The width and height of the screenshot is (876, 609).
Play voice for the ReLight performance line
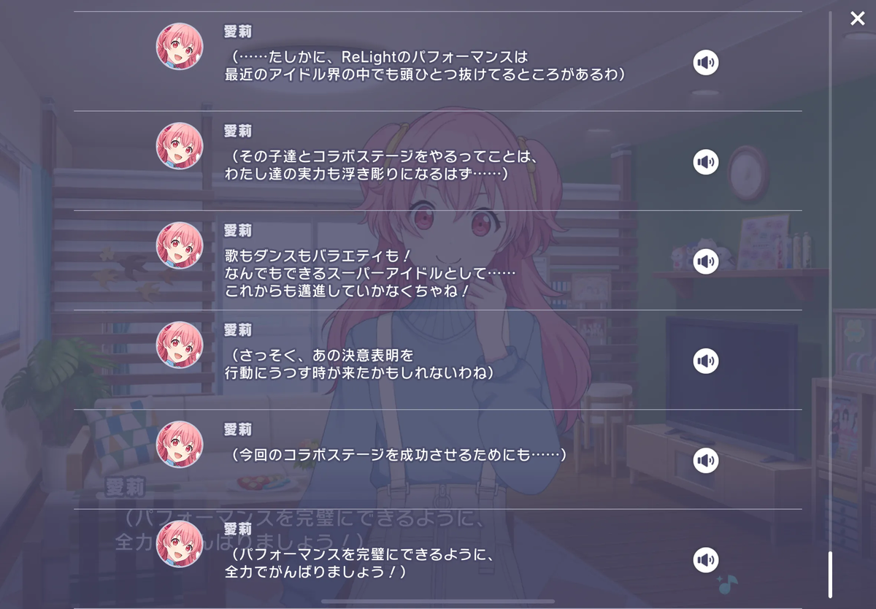(706, 63)
